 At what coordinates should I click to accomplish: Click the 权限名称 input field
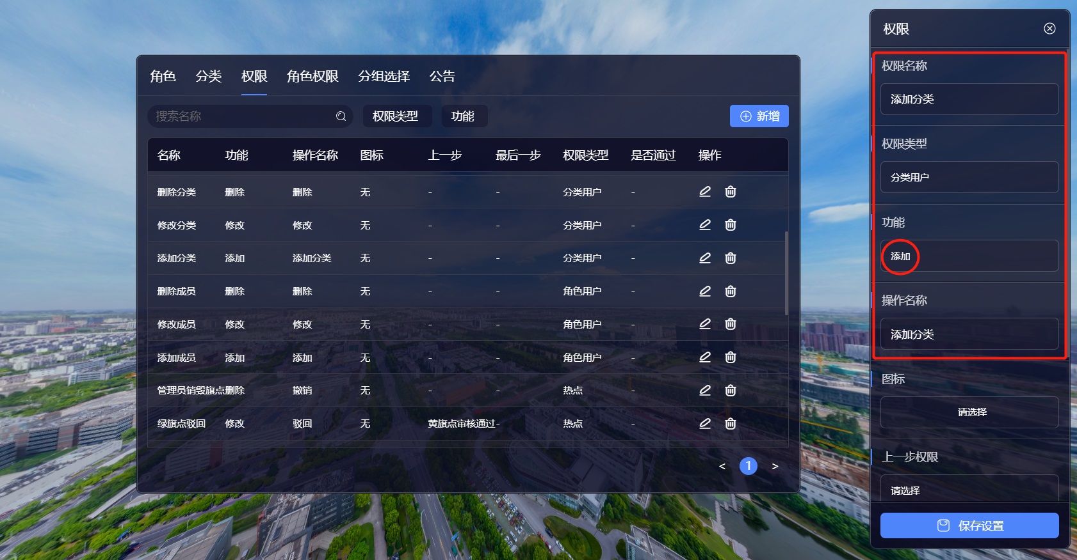click(969, 99)
